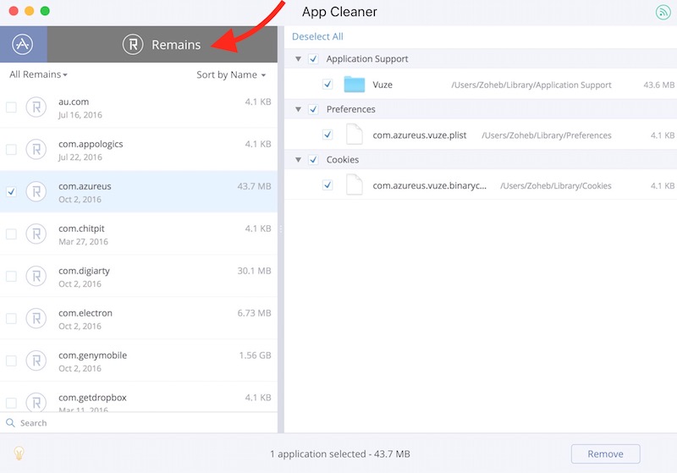Click the RSS feed icon
The height and width of the screenshot is (473, 677).
[663, 13]
